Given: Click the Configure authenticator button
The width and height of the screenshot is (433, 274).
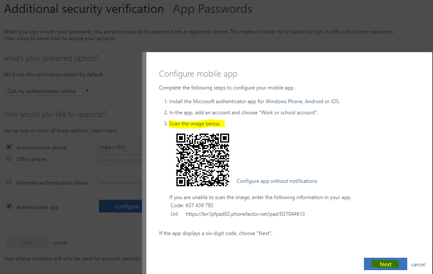Looking at the screenshot, I should tap(121, 206).
